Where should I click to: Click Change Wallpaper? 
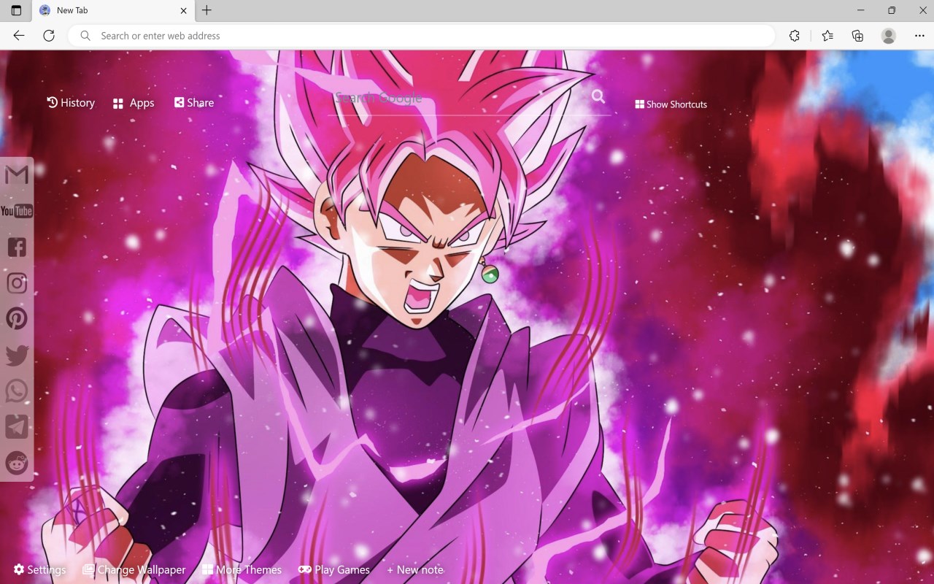pyautogui.click(x=134, y=569)
